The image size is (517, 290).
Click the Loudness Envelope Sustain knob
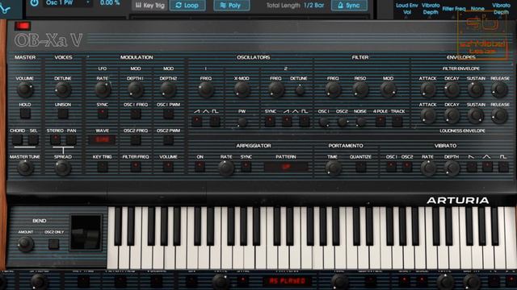(476, 116)
